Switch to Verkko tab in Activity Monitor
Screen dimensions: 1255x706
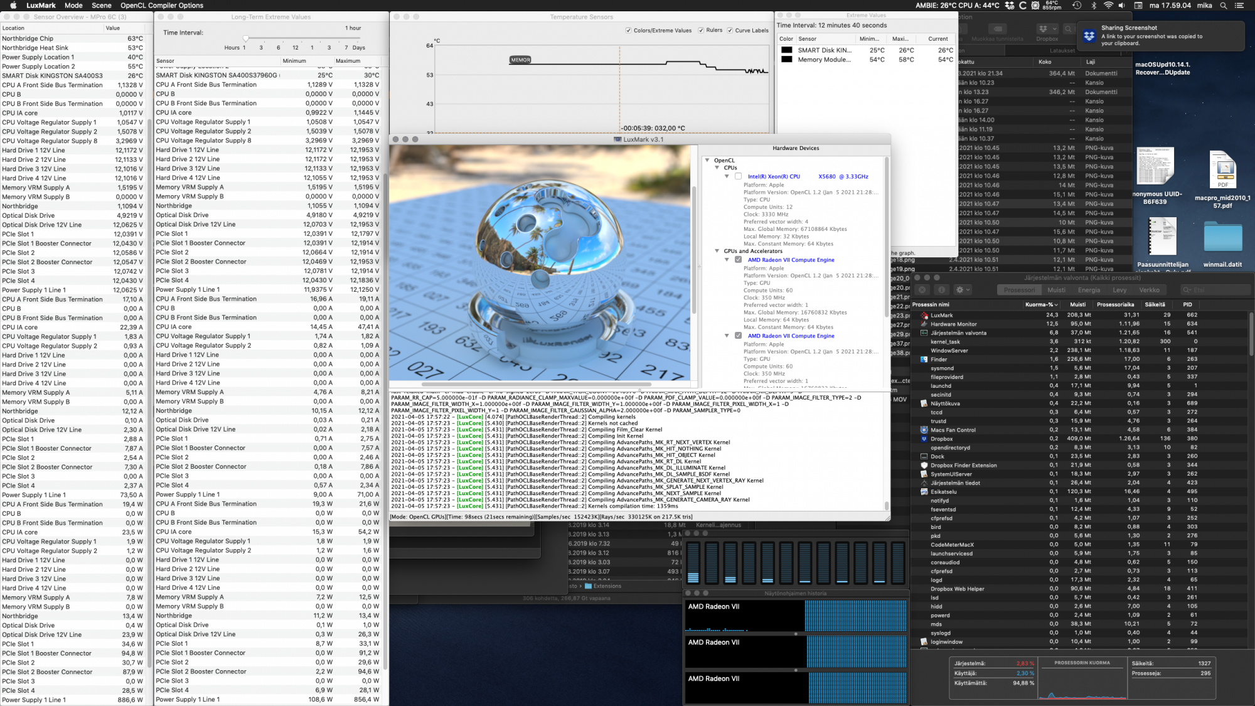(1149, 290)
